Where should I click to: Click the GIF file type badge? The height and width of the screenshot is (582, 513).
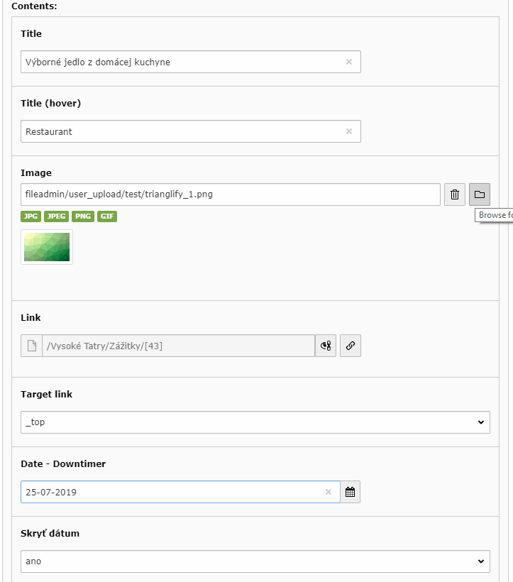pyautogui.click(x=107, y=216)
